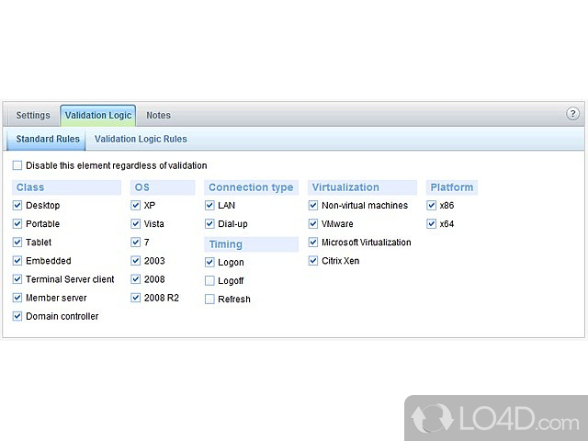Screen dimensions: 588x441
Task: Open the Validation Logic Rules subtab
Action: pos(141,140)
